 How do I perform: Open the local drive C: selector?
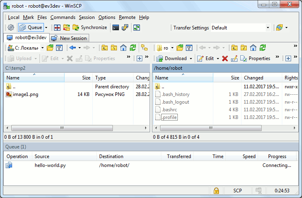pos(26,48)
